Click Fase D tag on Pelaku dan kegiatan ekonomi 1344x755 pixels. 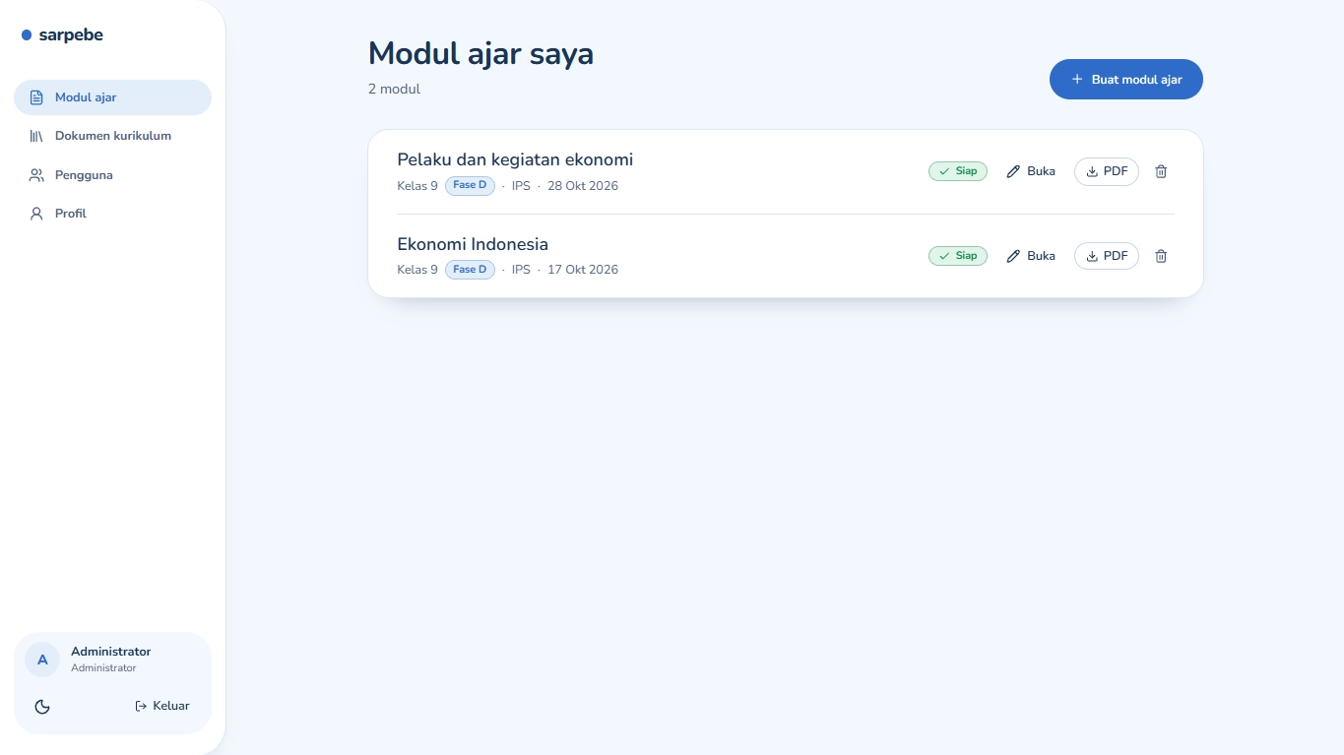[x=470, y=186]
